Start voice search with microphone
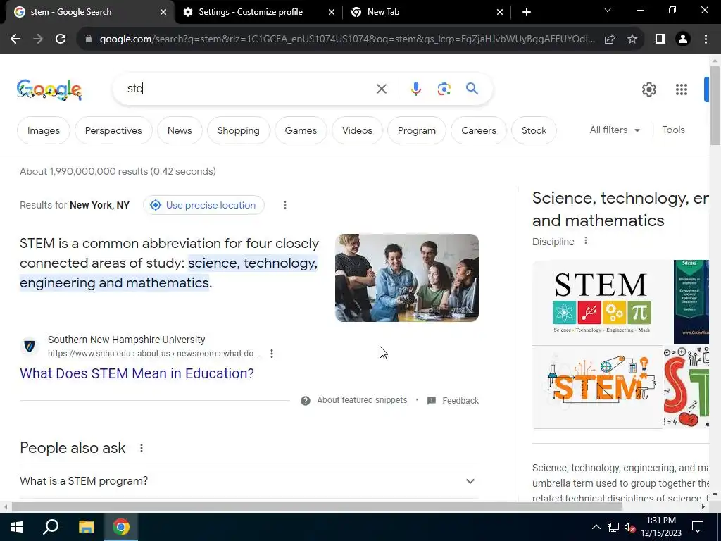This screenshot has height=541, width=721. [x=416, y=89]
